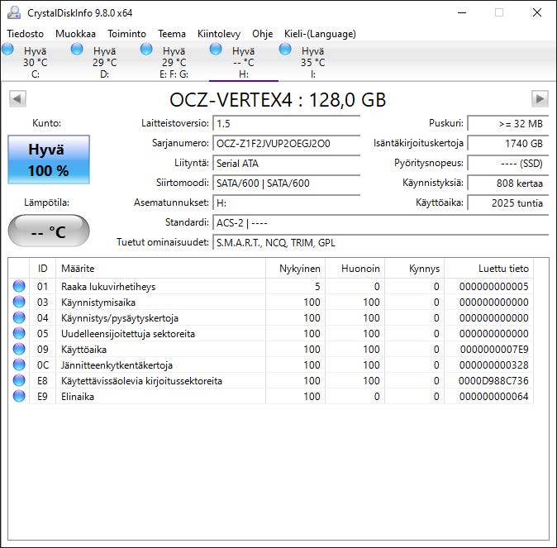
Task: Select the H: drive status orb
Action: tap(216, 49)
